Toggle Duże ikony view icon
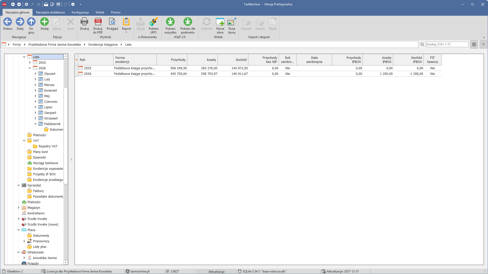 pos(232,22)
